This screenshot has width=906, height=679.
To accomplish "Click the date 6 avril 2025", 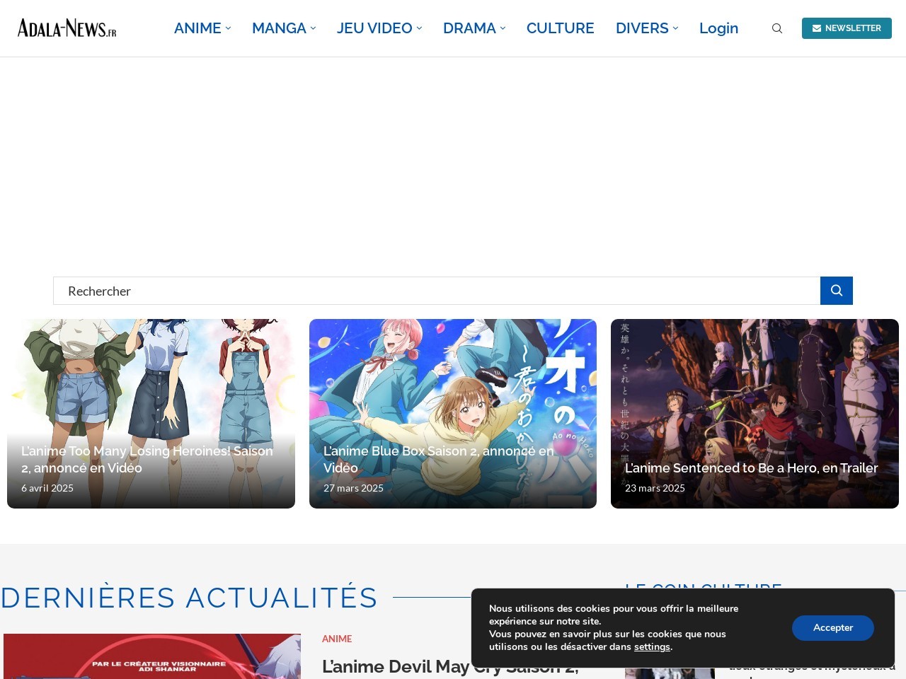I will click(x=47, y=488).
